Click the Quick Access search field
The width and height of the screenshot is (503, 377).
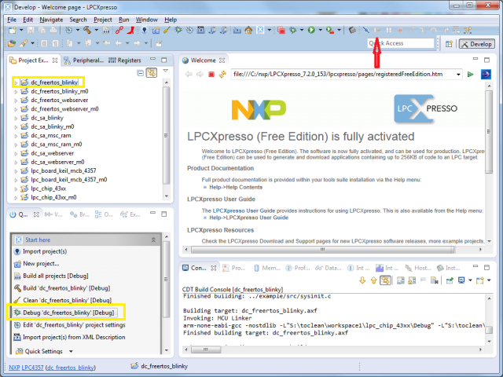[x=401, y=43]
